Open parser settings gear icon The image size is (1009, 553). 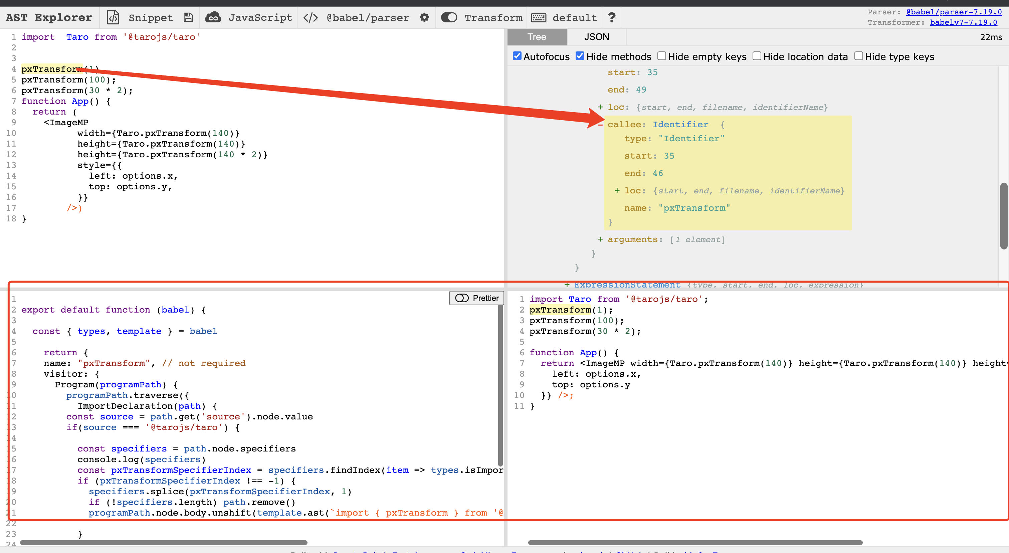[x=424, y=18]
